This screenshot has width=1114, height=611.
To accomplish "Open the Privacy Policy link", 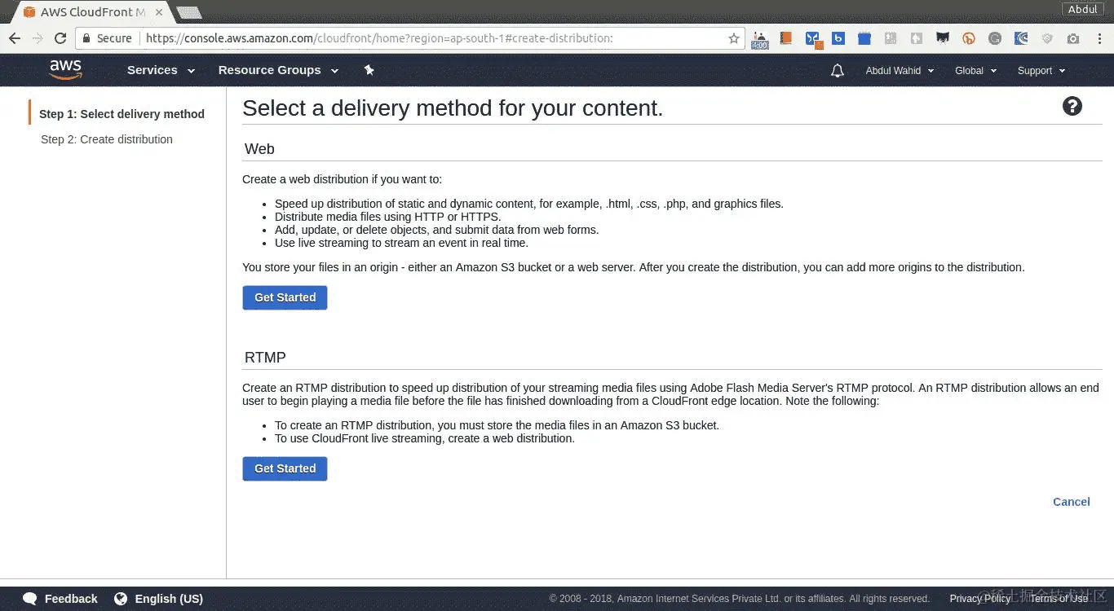I will [x=979, y=599].
